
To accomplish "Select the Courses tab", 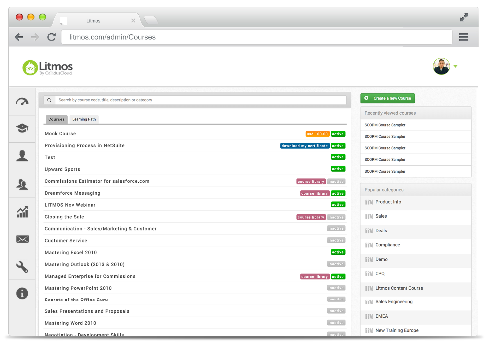I will pyautogui.click(x=56, y=119).
